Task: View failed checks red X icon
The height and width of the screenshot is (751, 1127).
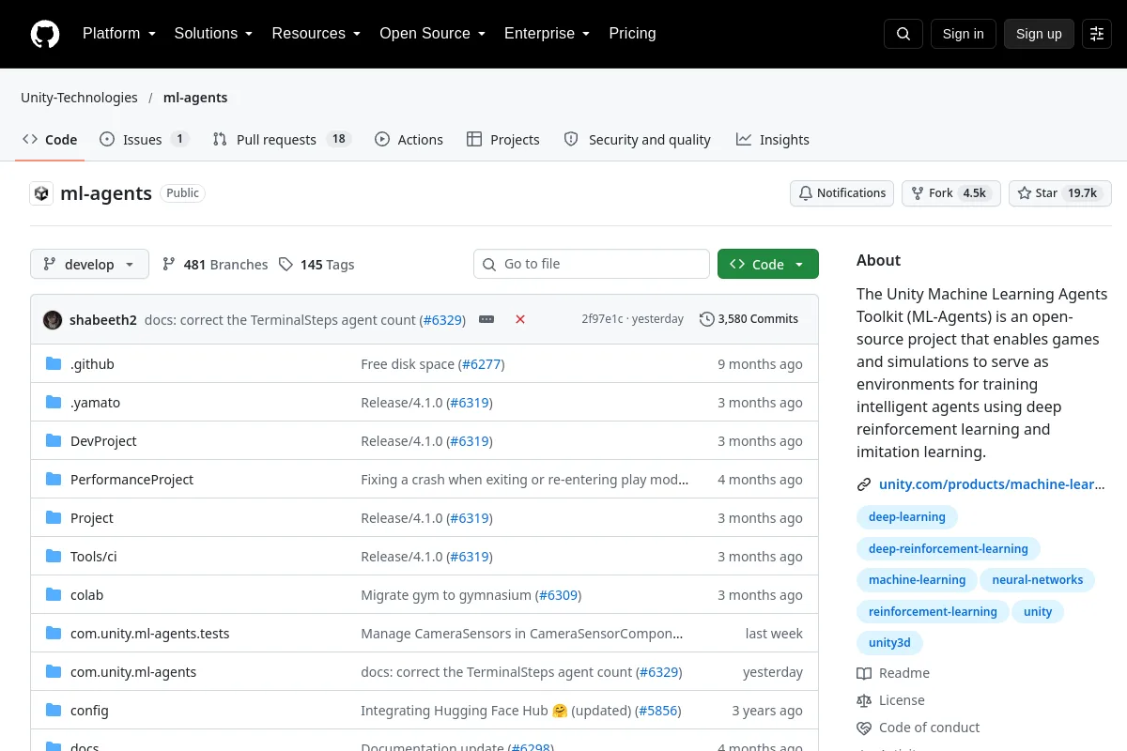Action: (520, 319)
